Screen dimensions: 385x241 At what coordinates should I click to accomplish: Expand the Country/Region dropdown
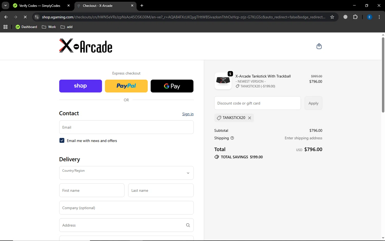pos(126,173)
